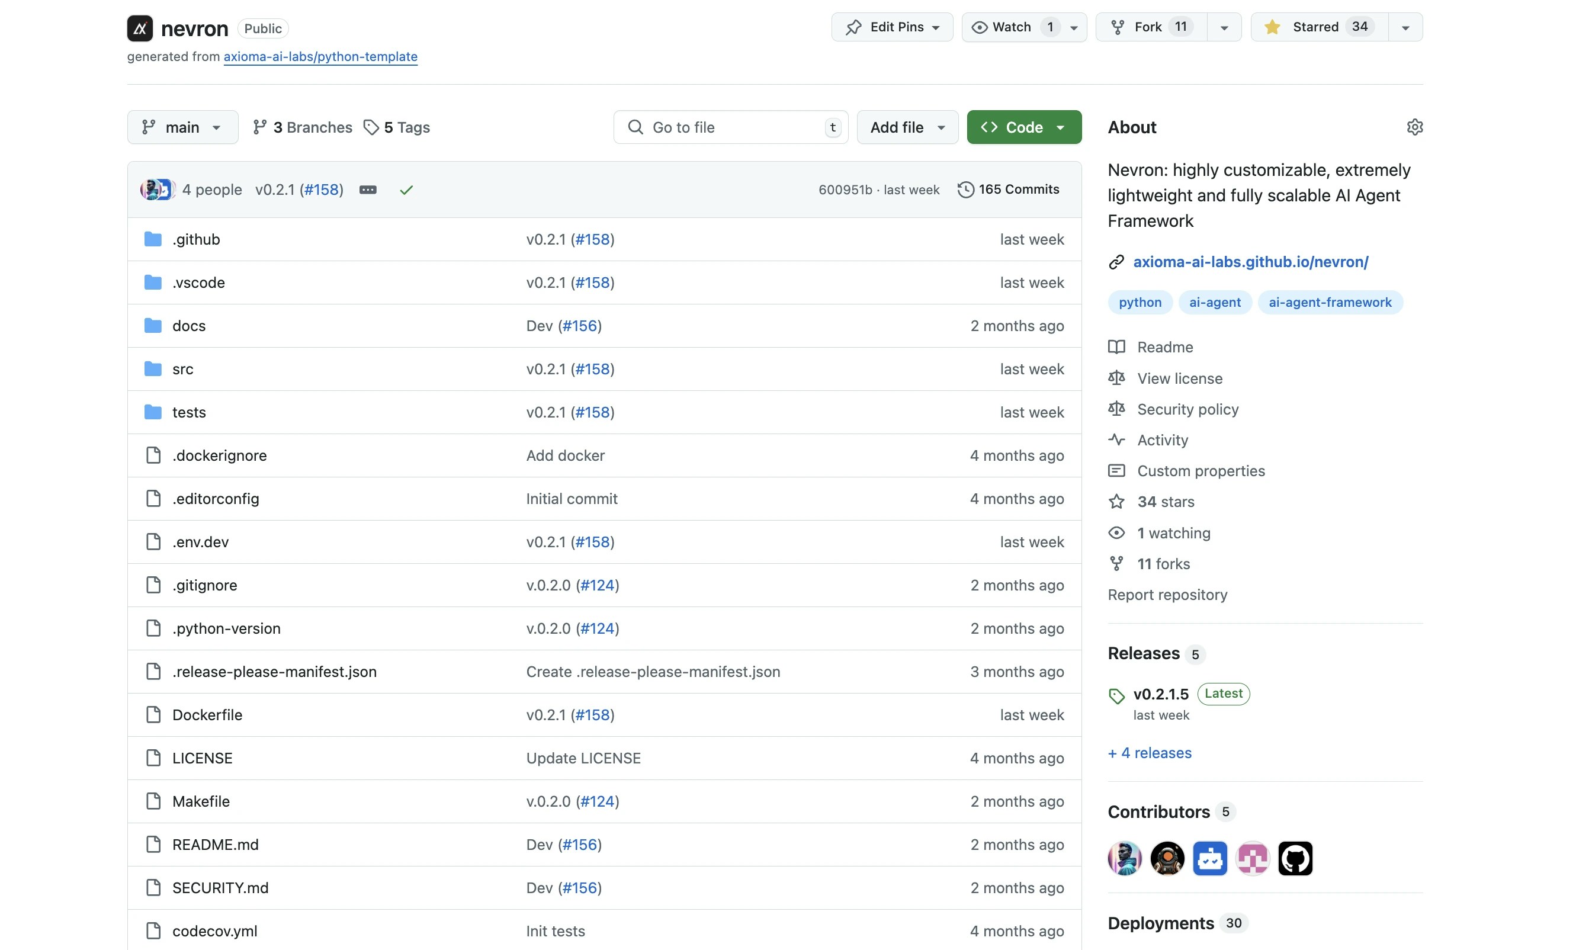Open the GitHub octocat contributor avatar
Image resolution: width=1592 pixels, height=950 pixels.
(1294, 858)
